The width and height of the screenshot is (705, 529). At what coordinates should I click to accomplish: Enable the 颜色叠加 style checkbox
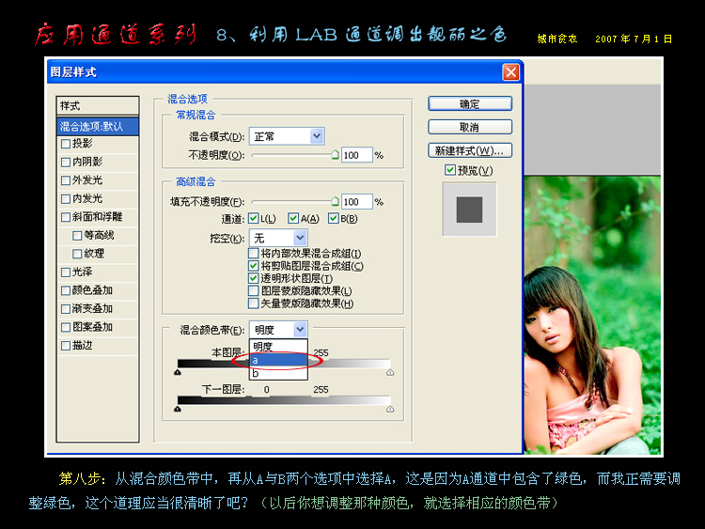[66, 290]
